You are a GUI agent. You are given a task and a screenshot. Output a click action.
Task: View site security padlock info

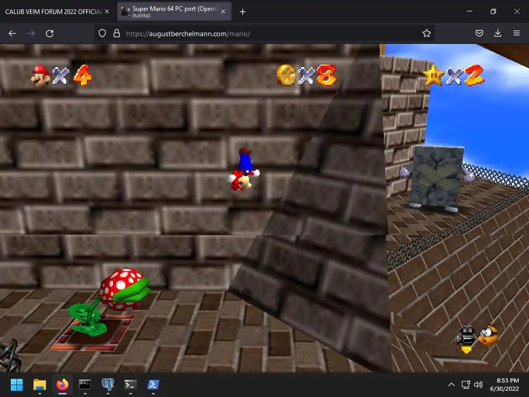117,34
